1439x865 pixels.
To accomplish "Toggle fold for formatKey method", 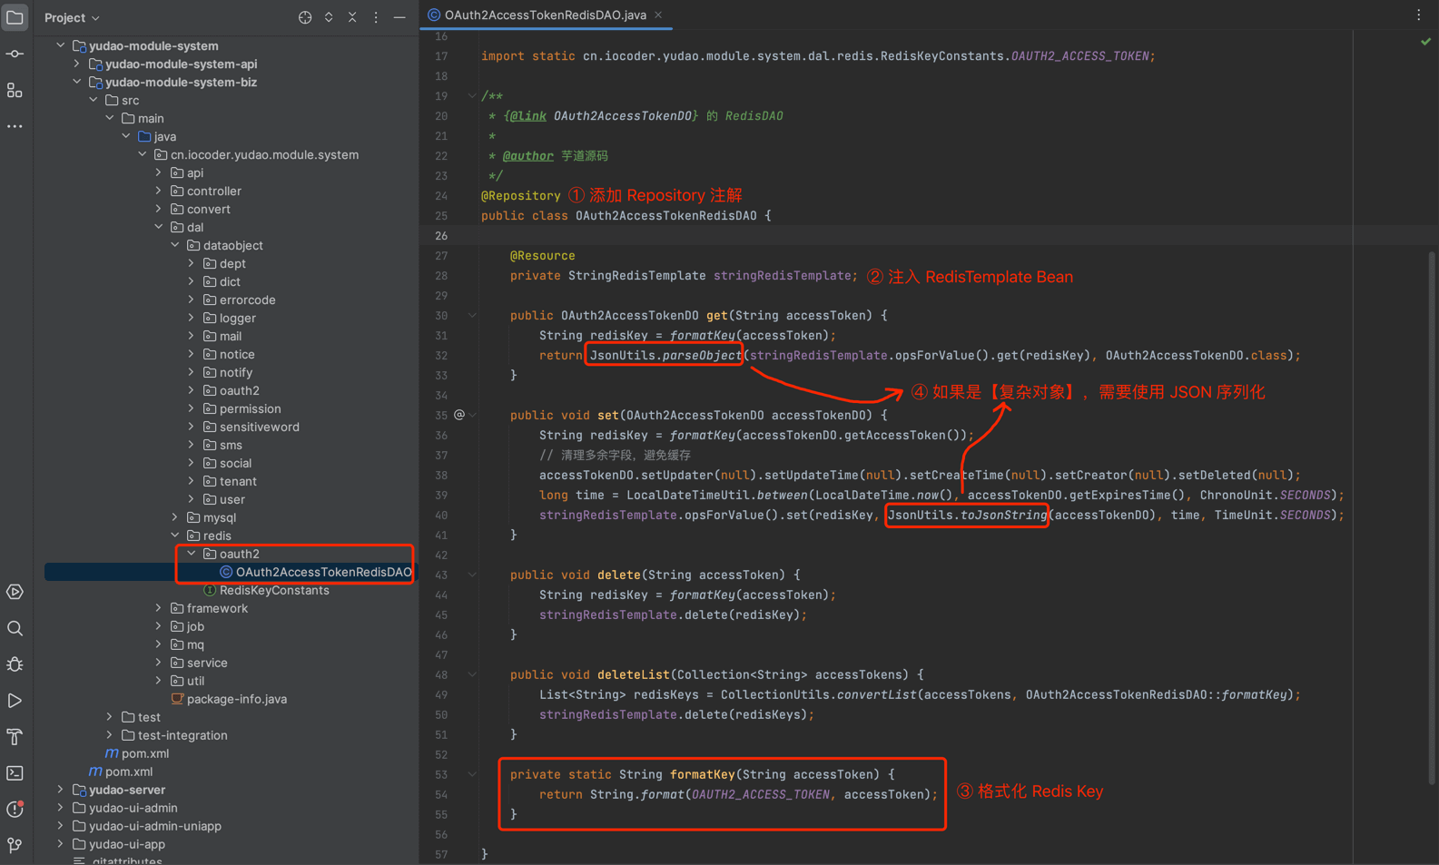I will coord(472,775).
